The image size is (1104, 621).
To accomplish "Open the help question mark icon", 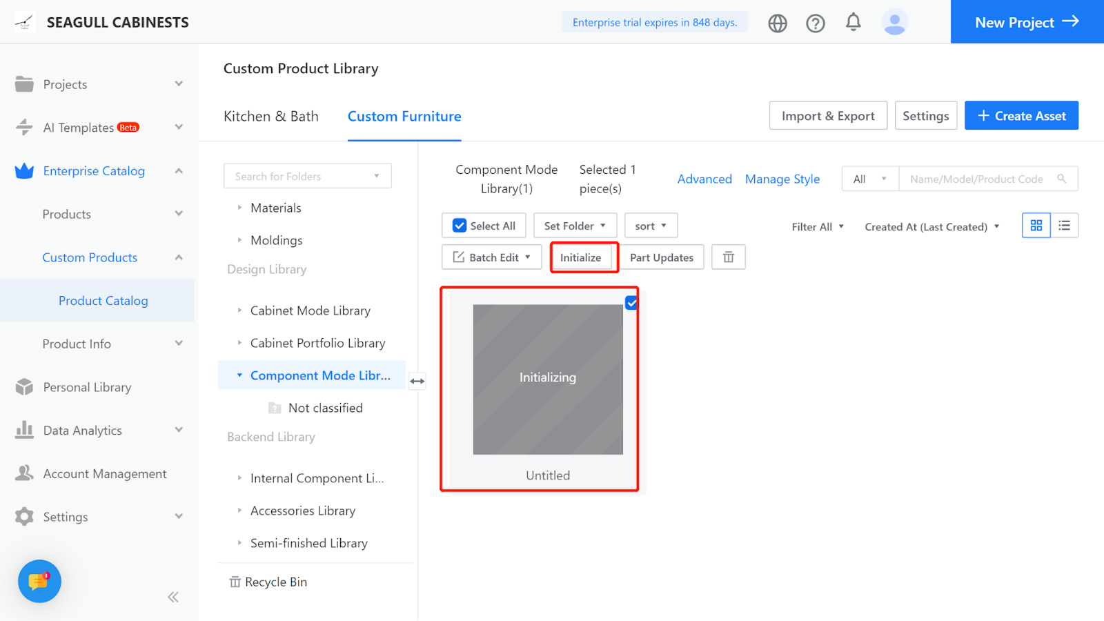I will [x=816, y=23].
